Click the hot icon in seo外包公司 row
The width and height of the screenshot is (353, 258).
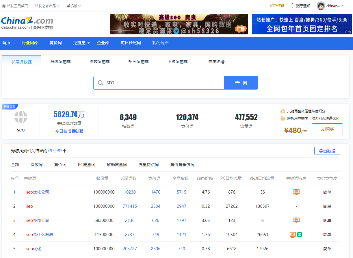click(296, 220)
